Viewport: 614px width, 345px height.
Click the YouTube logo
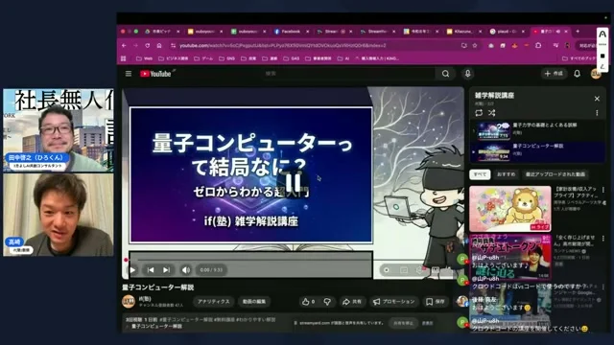(155, 74)
